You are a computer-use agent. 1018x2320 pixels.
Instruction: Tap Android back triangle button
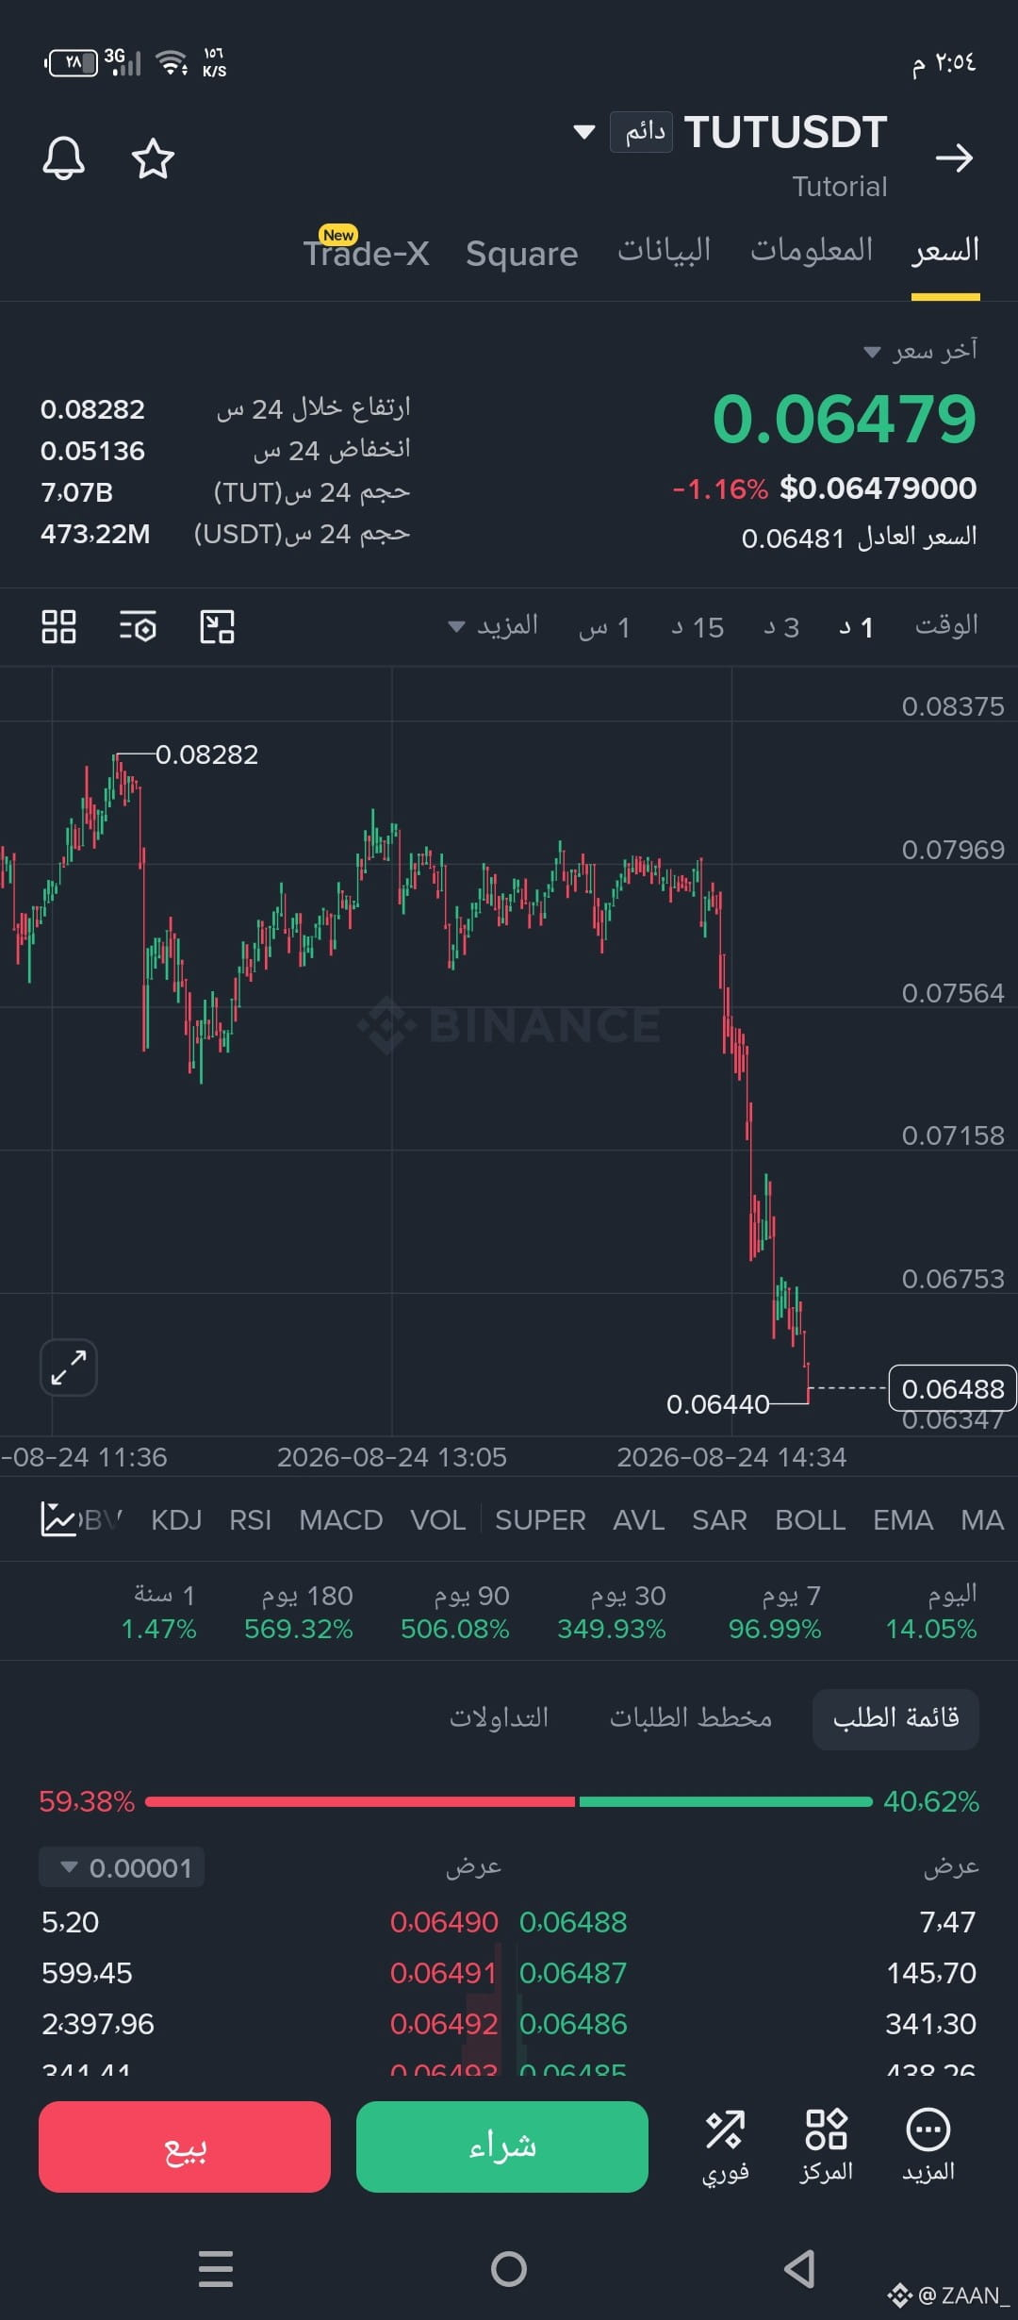800,2269
